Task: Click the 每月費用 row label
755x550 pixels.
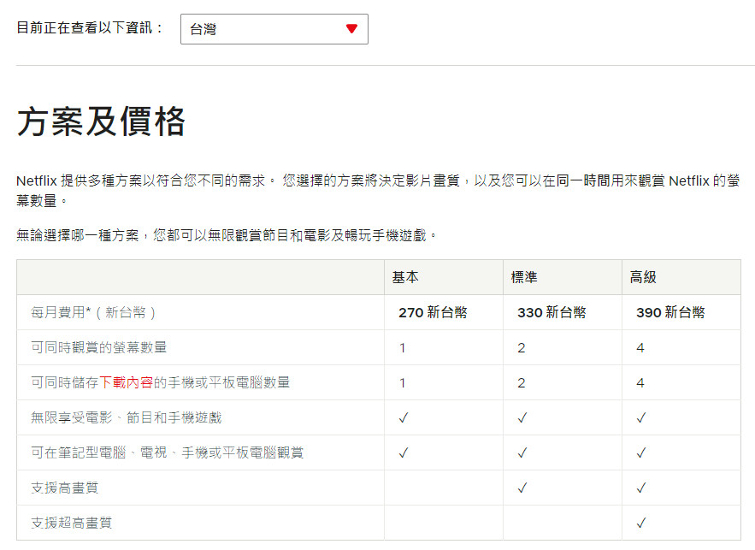Action: point(93,313)
